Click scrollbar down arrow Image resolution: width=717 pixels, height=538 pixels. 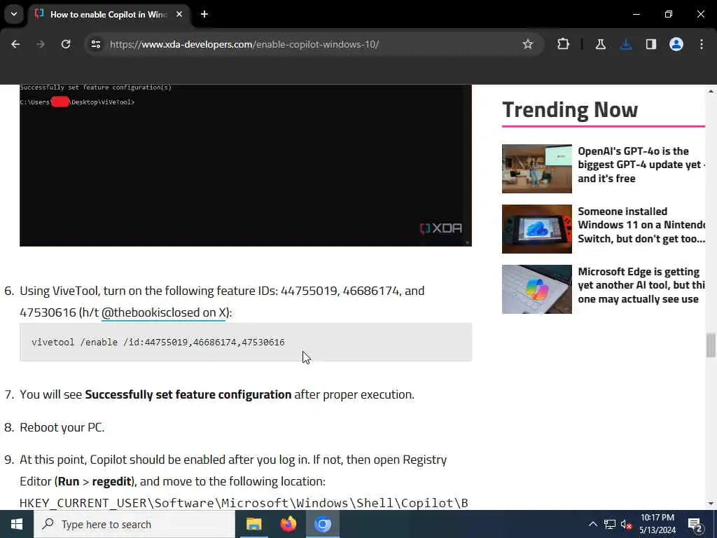point(711,504)
